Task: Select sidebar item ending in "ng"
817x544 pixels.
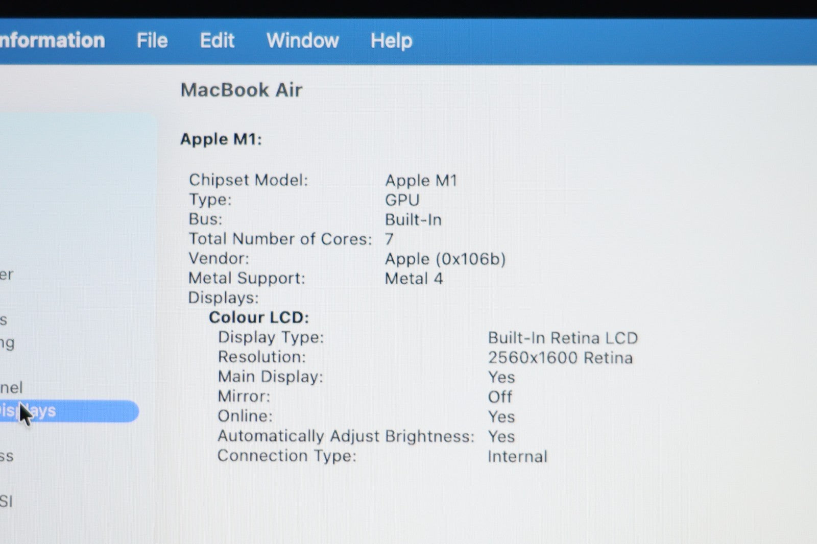Action: [x=8, y=342]
